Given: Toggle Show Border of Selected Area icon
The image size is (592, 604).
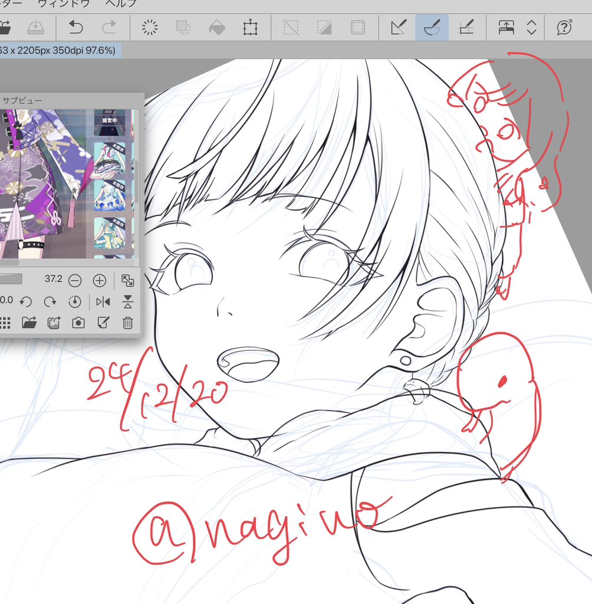Looking at the screenshot, I should (358, 27).
